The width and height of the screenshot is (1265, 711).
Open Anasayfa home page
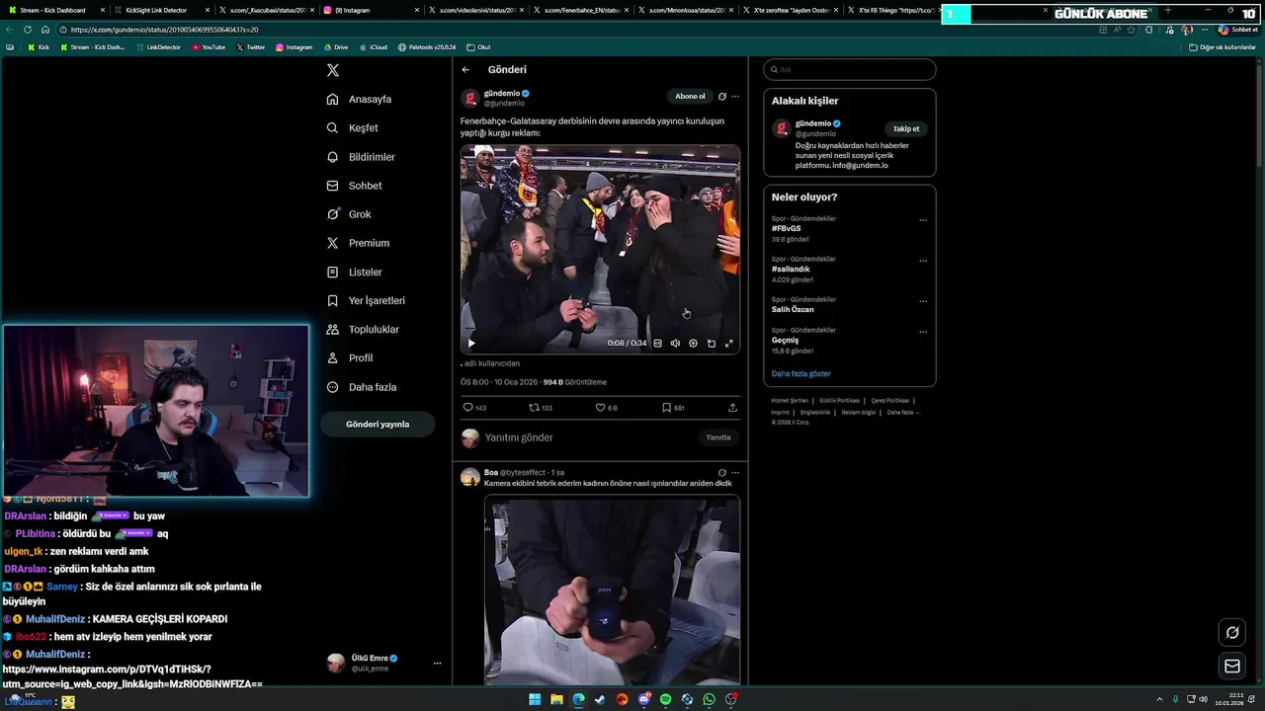[360, 99]
